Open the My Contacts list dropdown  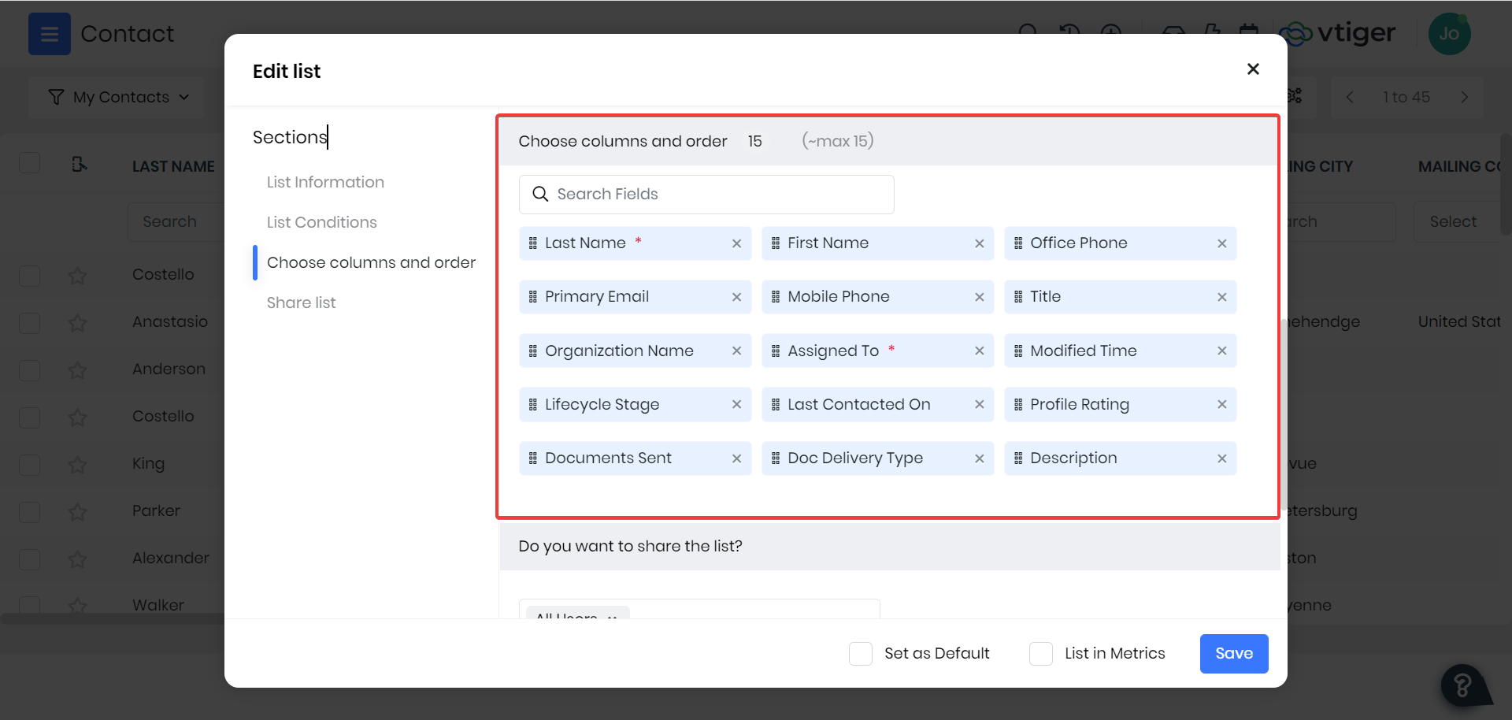118,97
